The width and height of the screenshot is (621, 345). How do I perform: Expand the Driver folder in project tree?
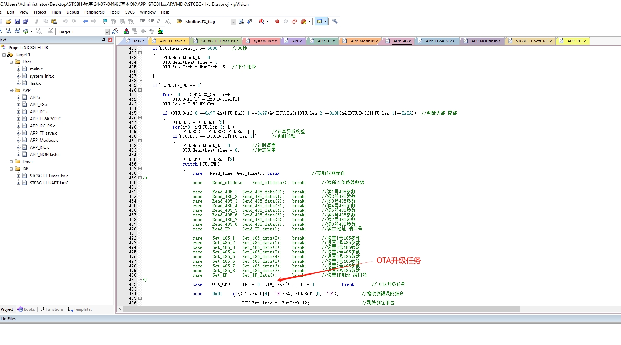click(11, 162)
